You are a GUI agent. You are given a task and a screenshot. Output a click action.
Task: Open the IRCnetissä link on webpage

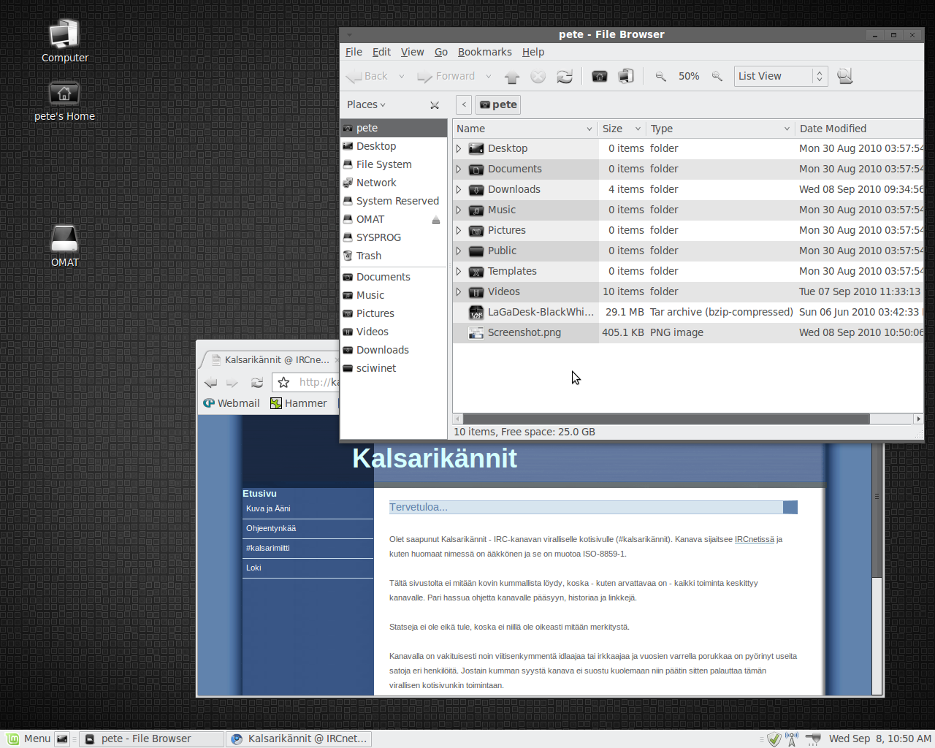click(754, 539)
